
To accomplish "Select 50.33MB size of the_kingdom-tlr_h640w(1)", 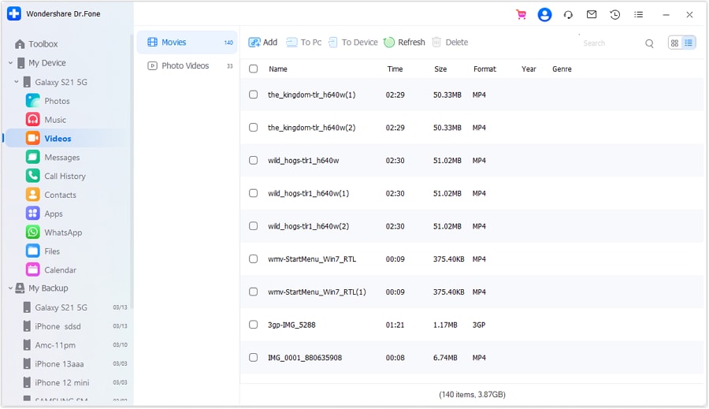I will coord(447,95).
